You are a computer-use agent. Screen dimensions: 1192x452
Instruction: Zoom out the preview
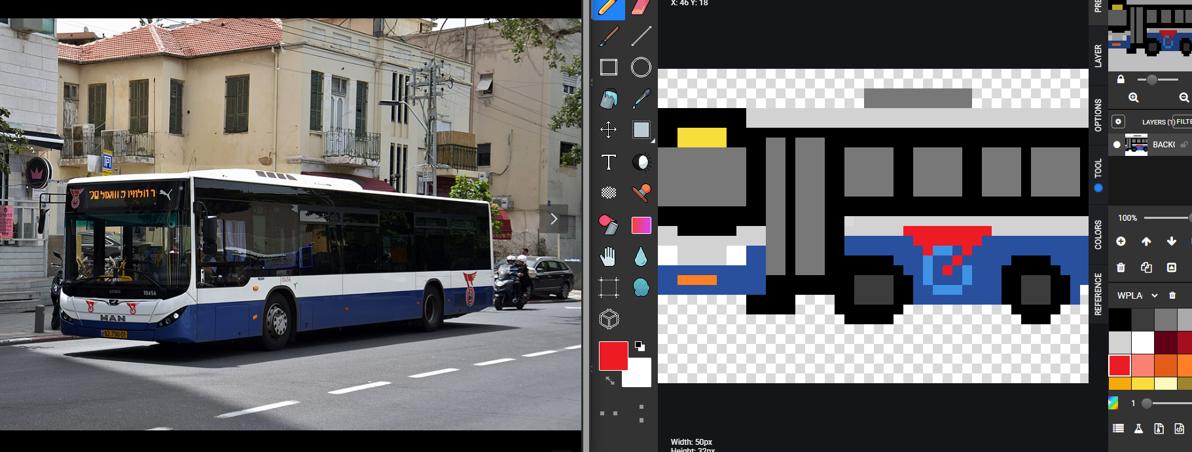[x=1183, y=98]
